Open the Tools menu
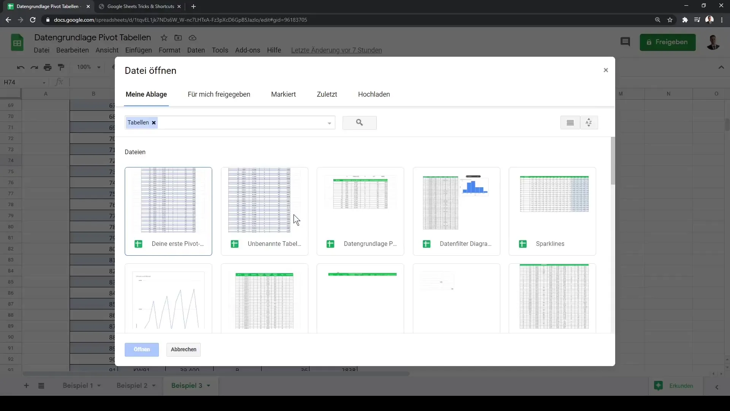 (x=220, y=50)
